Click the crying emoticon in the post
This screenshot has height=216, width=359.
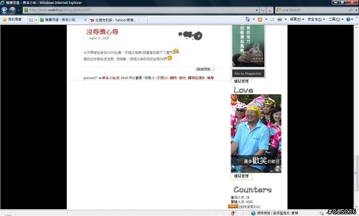(176, 51)
